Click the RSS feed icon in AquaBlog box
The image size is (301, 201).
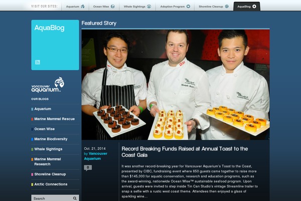click(38, 62)
